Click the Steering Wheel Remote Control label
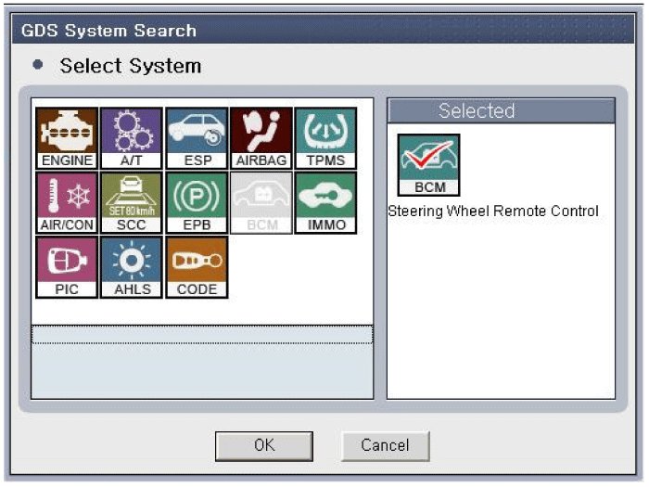This screenshot has height=487, width=649. coord(493,211)
